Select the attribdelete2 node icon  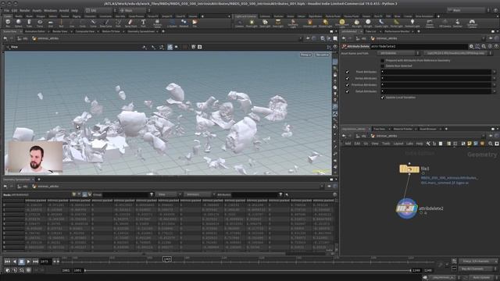tap(406, 208)
